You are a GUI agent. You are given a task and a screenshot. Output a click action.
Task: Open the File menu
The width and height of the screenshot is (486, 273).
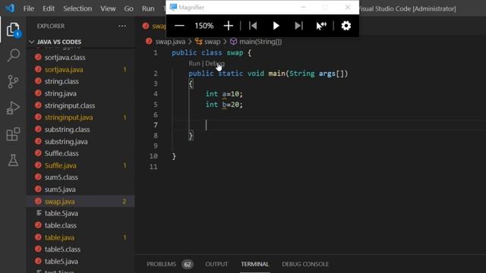point(29,8)
